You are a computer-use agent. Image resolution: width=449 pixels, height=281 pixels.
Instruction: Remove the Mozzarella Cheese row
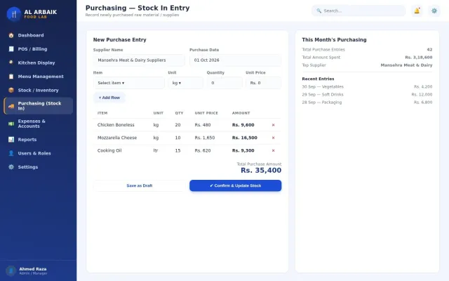(273, 138)
